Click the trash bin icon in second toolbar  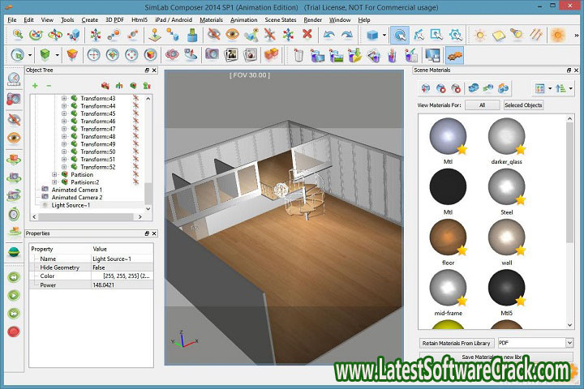click(x=298, y=55)
